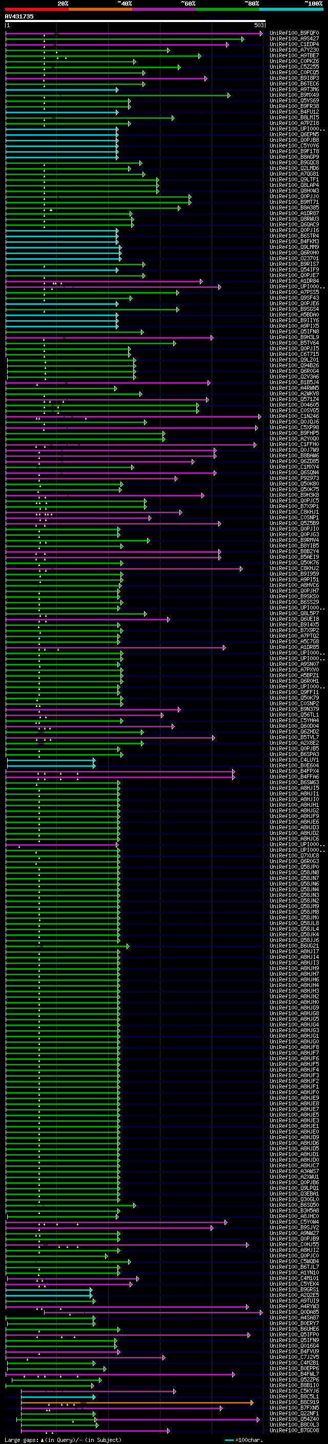Select hit UniRef100_A7QG81
The image size is (328, 1444).
pos(294,174)
